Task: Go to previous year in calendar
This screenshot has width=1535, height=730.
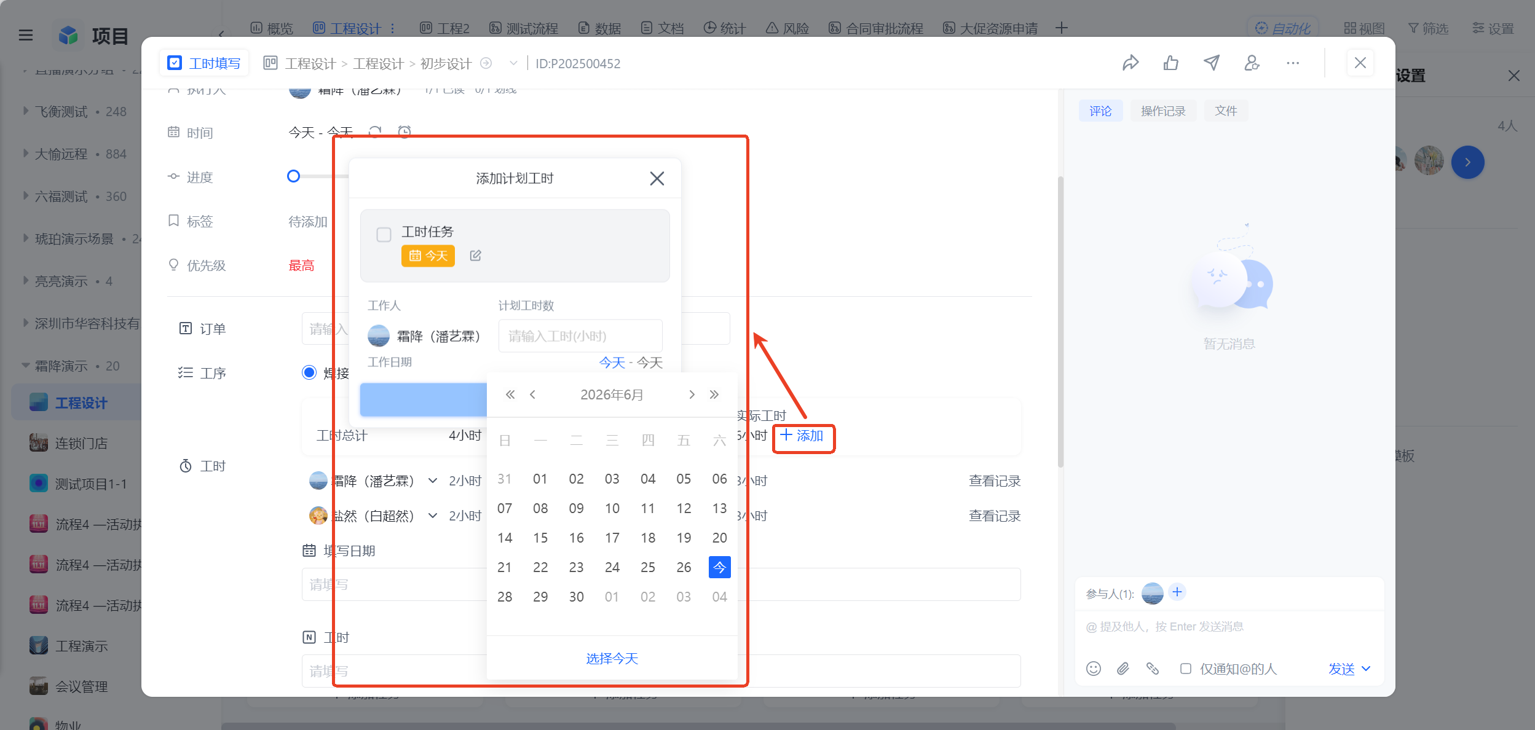Action: pyautogui.click(x=510, y=394)
